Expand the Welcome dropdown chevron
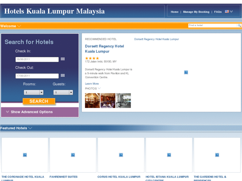 coord(19,26)
